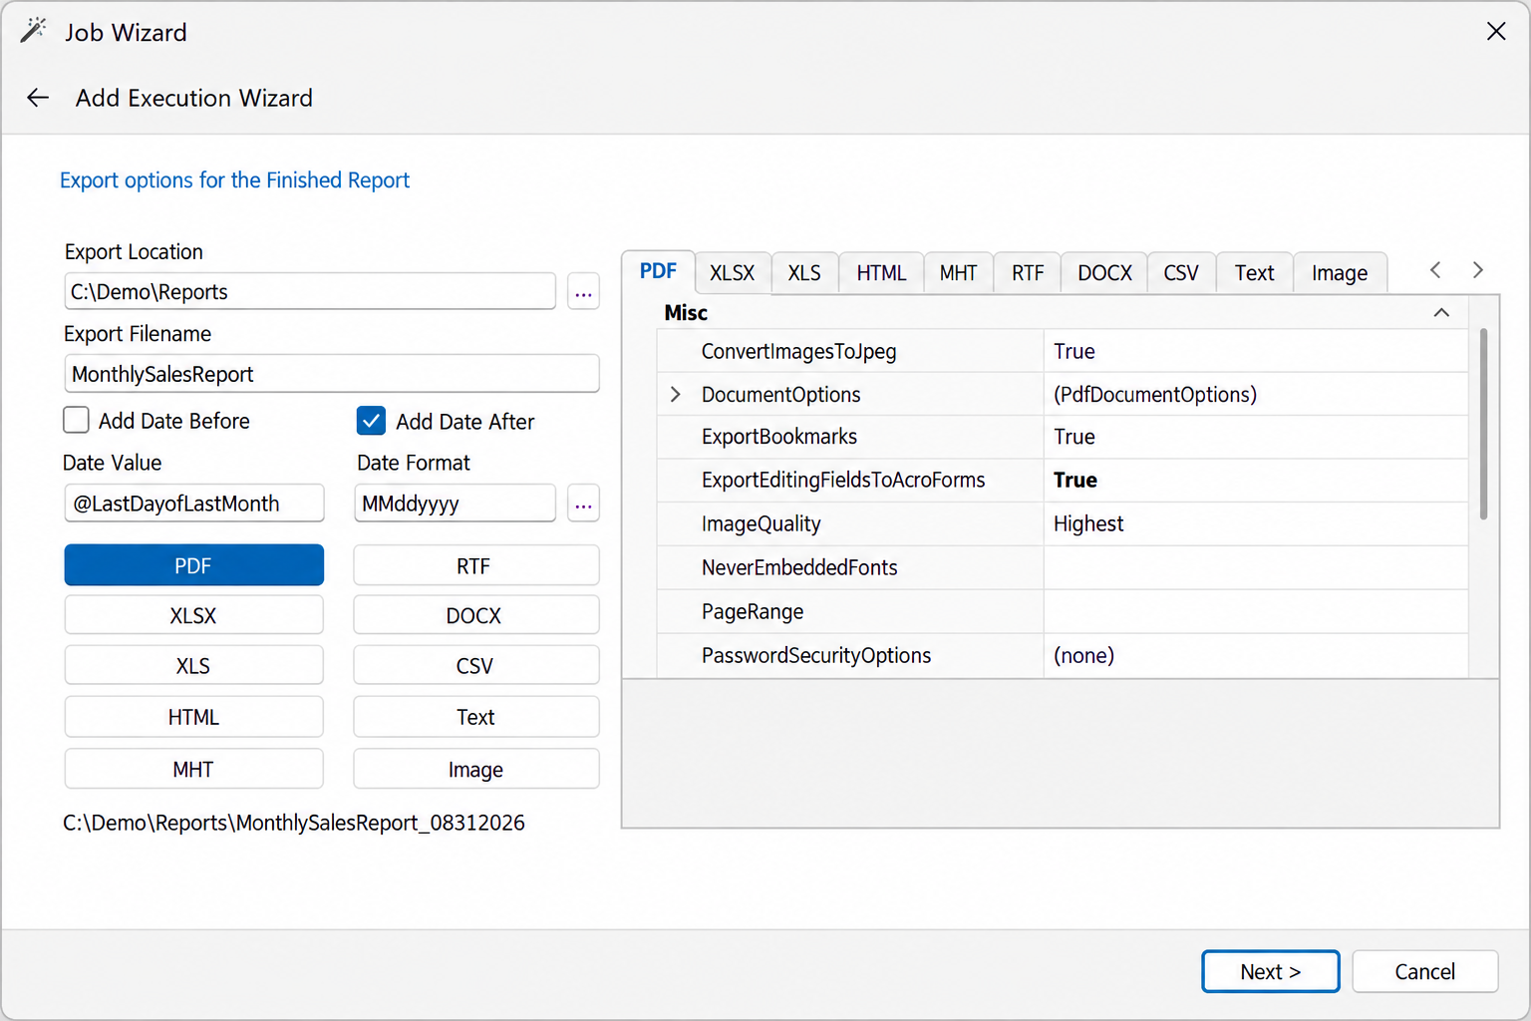Toggle the HTML export format button
1531x1021 pixels.
click(193, 717)
